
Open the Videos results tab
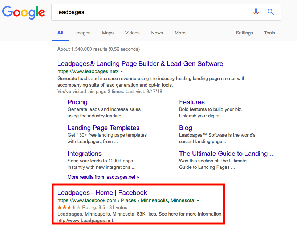(x=132, y=33)
